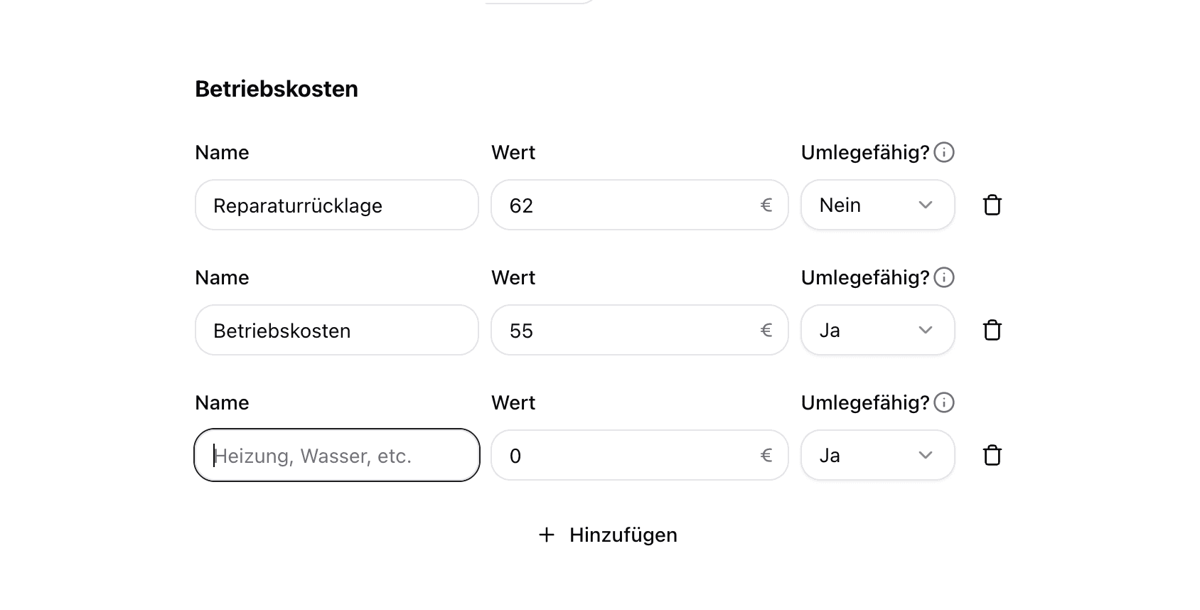Screen dimensions: 1200x610
Task: Click the info icon beside the third Umlegefähig? label
Action: 943,402
